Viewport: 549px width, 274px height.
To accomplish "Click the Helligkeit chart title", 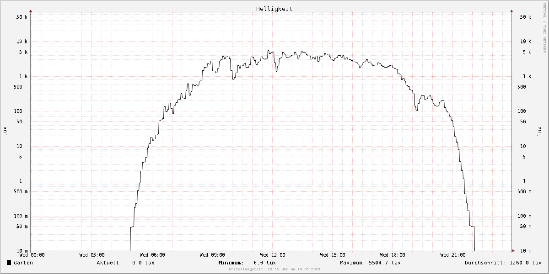I will click(x=274, y=9).
